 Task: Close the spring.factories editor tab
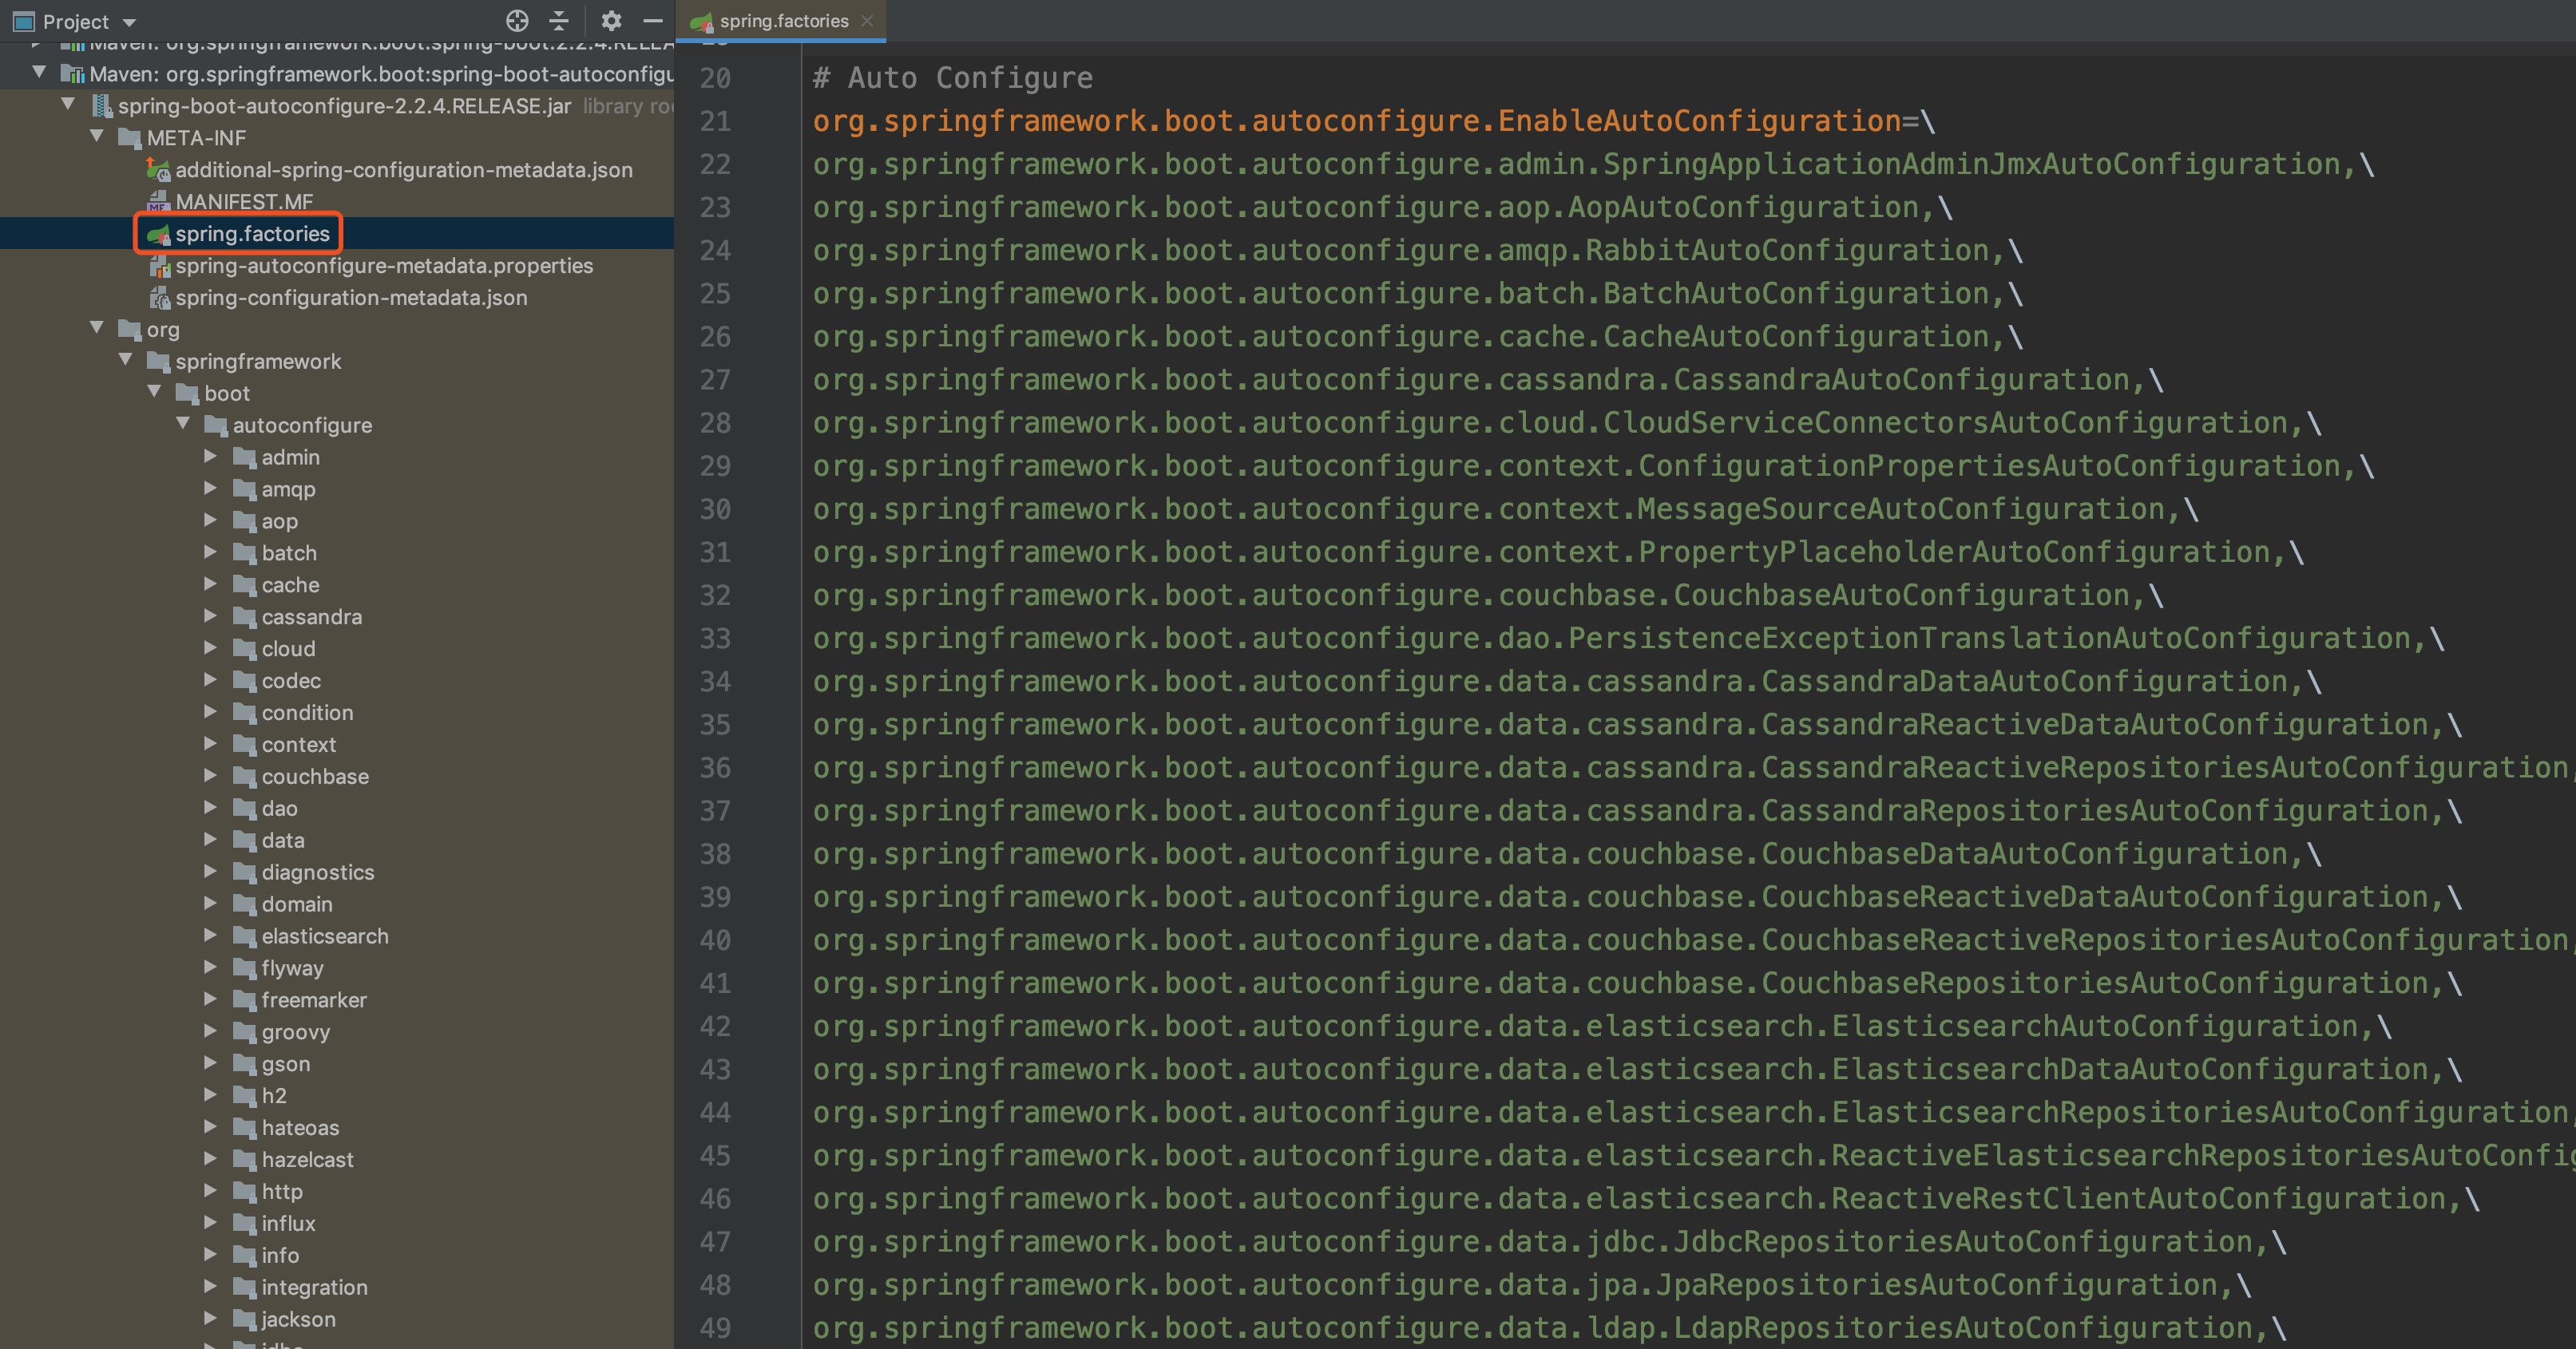pyautogui.click(x=867, y=21)
